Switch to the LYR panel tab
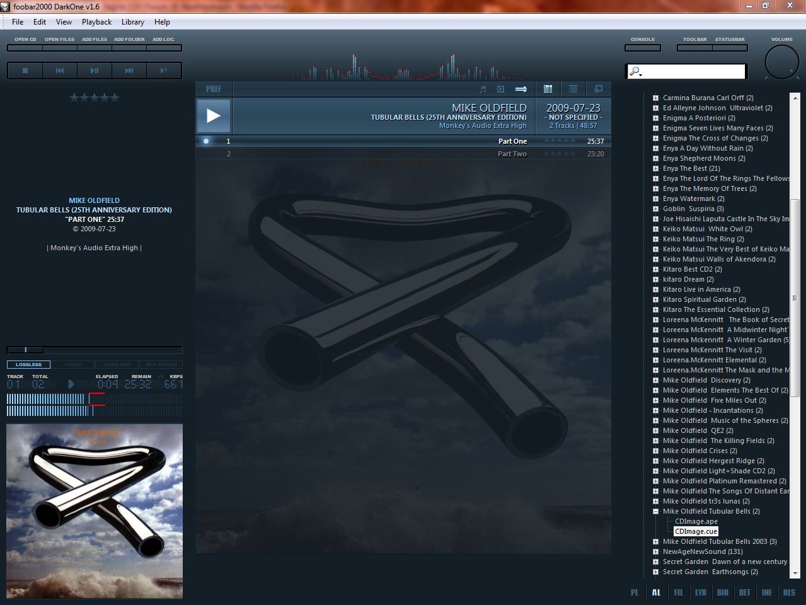 click(x=701, y=592)
